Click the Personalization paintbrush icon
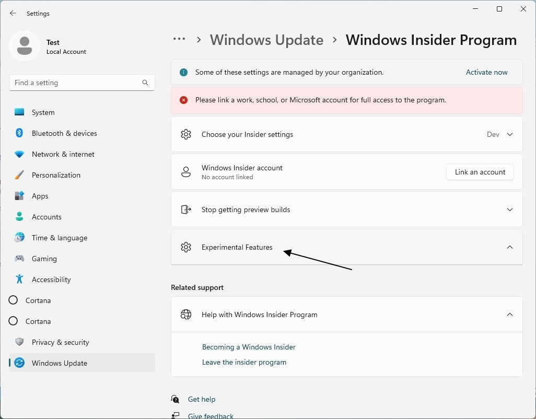Image resolution: width=536 pixels, height=419 pixels. (x=19, y=175)
